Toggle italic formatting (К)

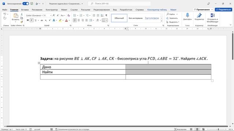(31, 20)
